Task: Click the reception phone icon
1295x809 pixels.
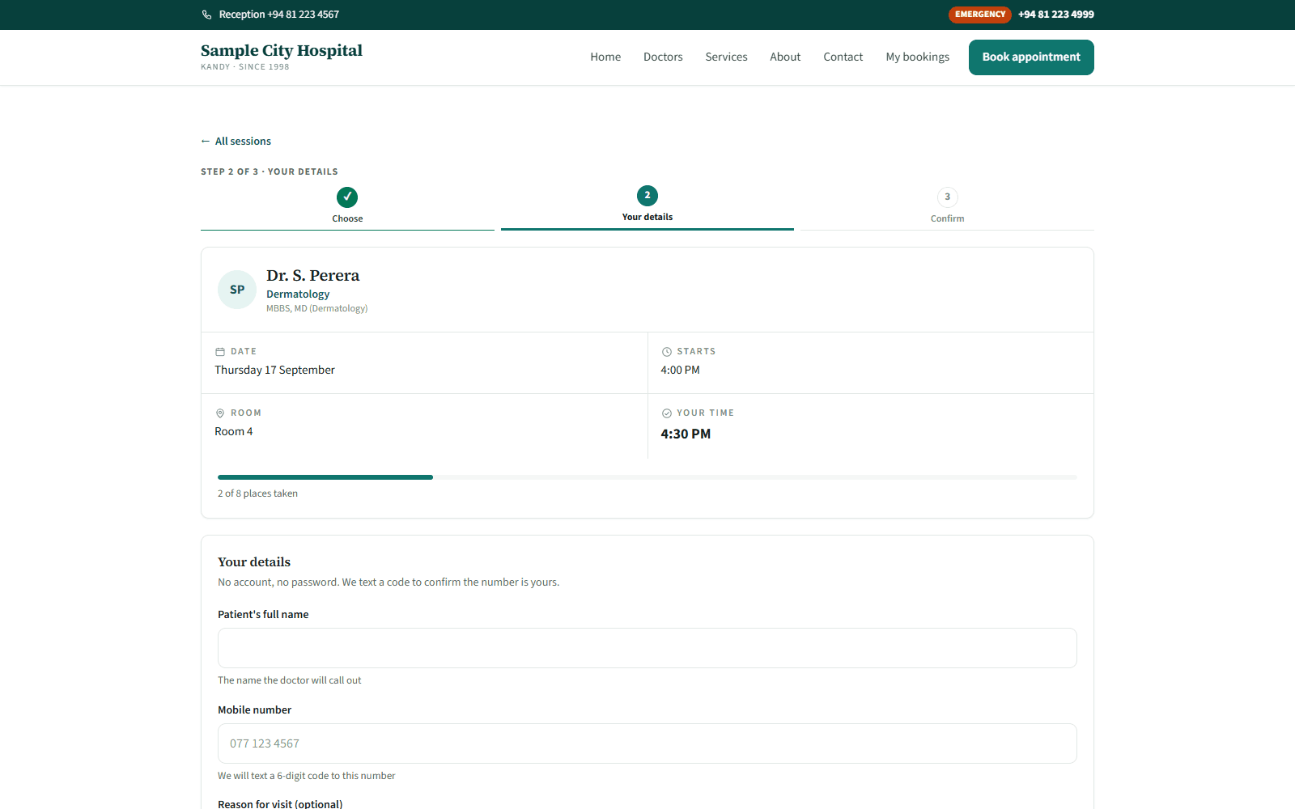Action: [x=206, y=15]
